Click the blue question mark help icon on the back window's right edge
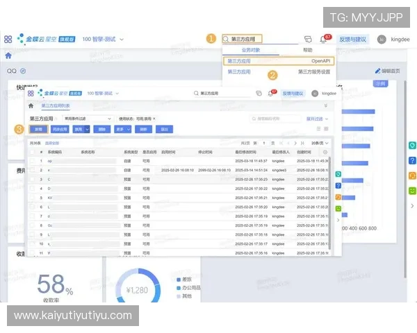Screen dimensions: 417x333 tap(412, 160)
